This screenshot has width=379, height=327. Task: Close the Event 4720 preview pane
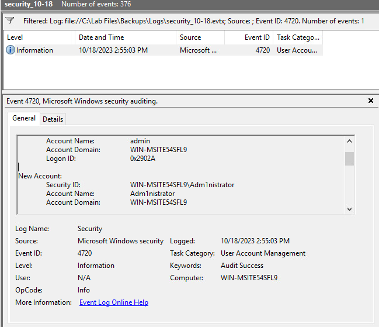371,101
